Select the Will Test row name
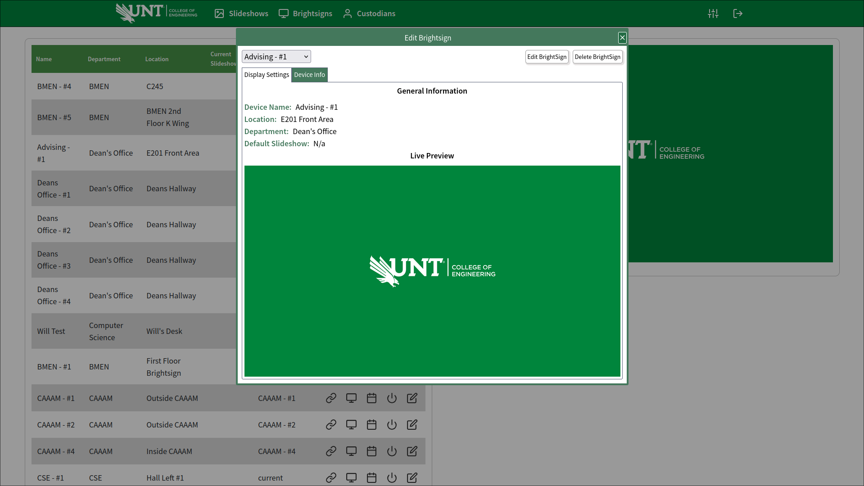 [x=51, y=331]
